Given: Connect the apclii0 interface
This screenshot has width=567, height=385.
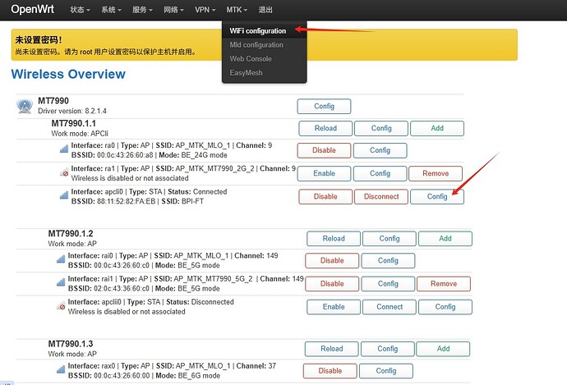Looking at the screenshot, I should (389, 307).
